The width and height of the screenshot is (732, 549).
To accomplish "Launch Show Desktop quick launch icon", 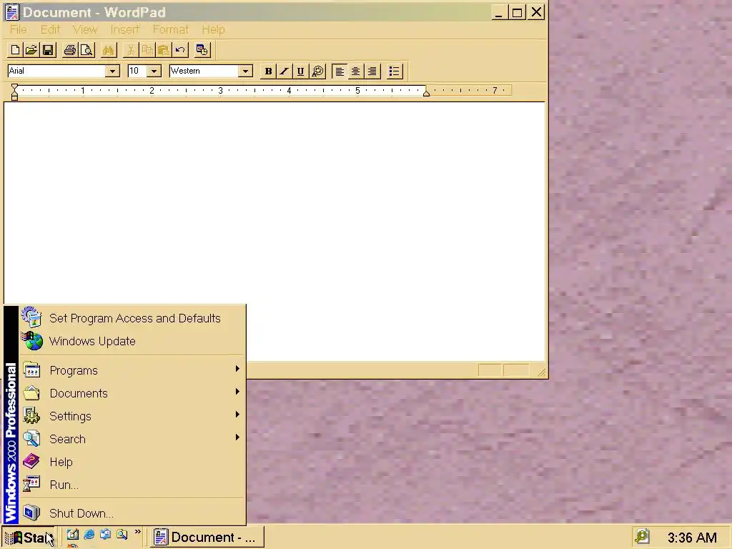I will [x=73, y=535].
